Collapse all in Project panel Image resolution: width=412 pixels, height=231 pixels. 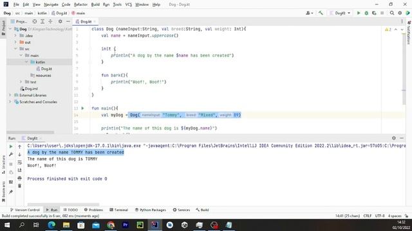coord(50,21)
